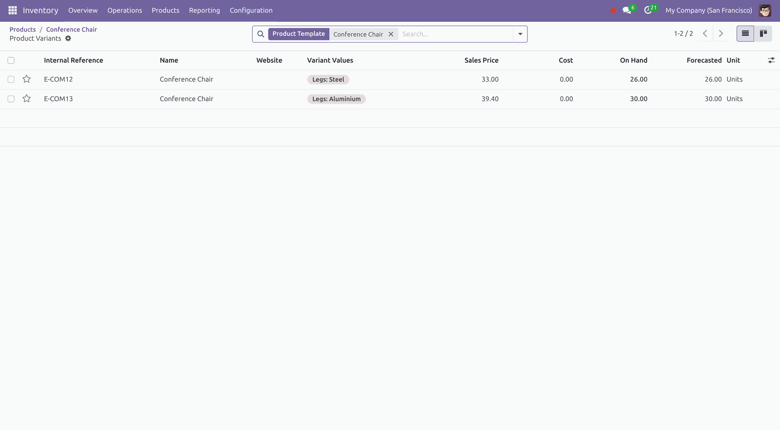
Task: Click the red recording status dot
Action: coord(613,11)
